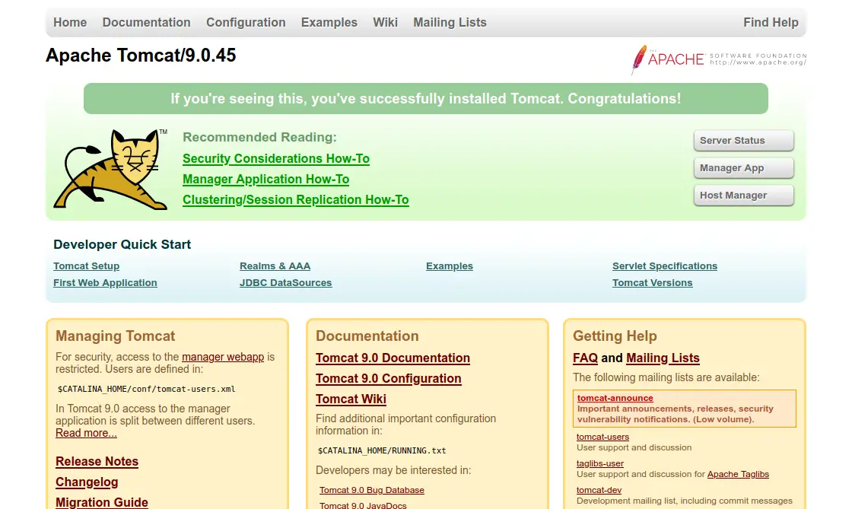Open the tomcat-dev mailing list link
Screen dimensions: 852x509
599,490
